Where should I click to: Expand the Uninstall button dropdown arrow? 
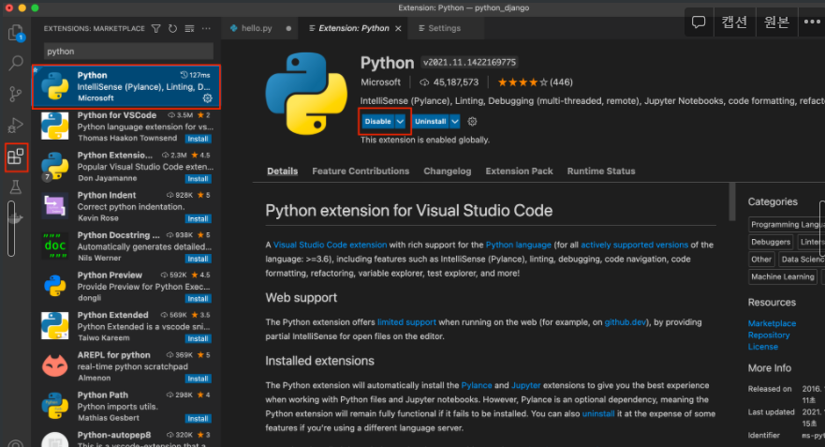[455, 122]
